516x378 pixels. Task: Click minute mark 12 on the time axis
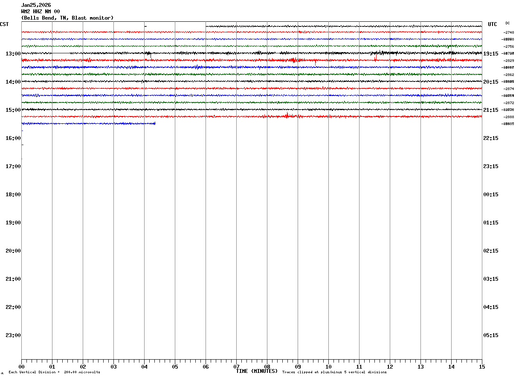coord(390,366)
